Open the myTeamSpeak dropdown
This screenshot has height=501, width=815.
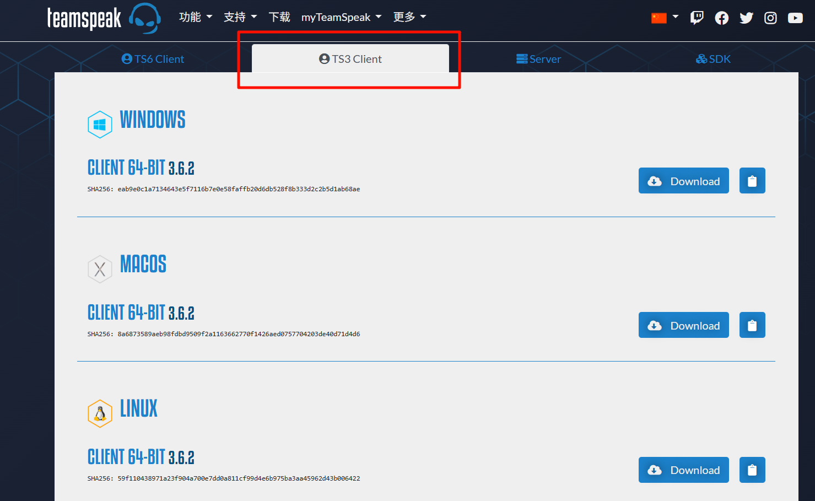point(341,17)
